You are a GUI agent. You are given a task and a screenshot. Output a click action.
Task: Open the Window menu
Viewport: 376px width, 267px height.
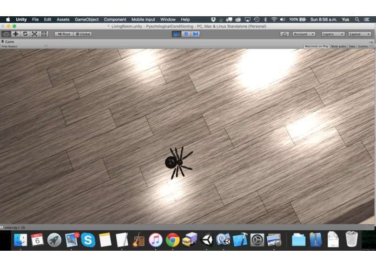168,19
